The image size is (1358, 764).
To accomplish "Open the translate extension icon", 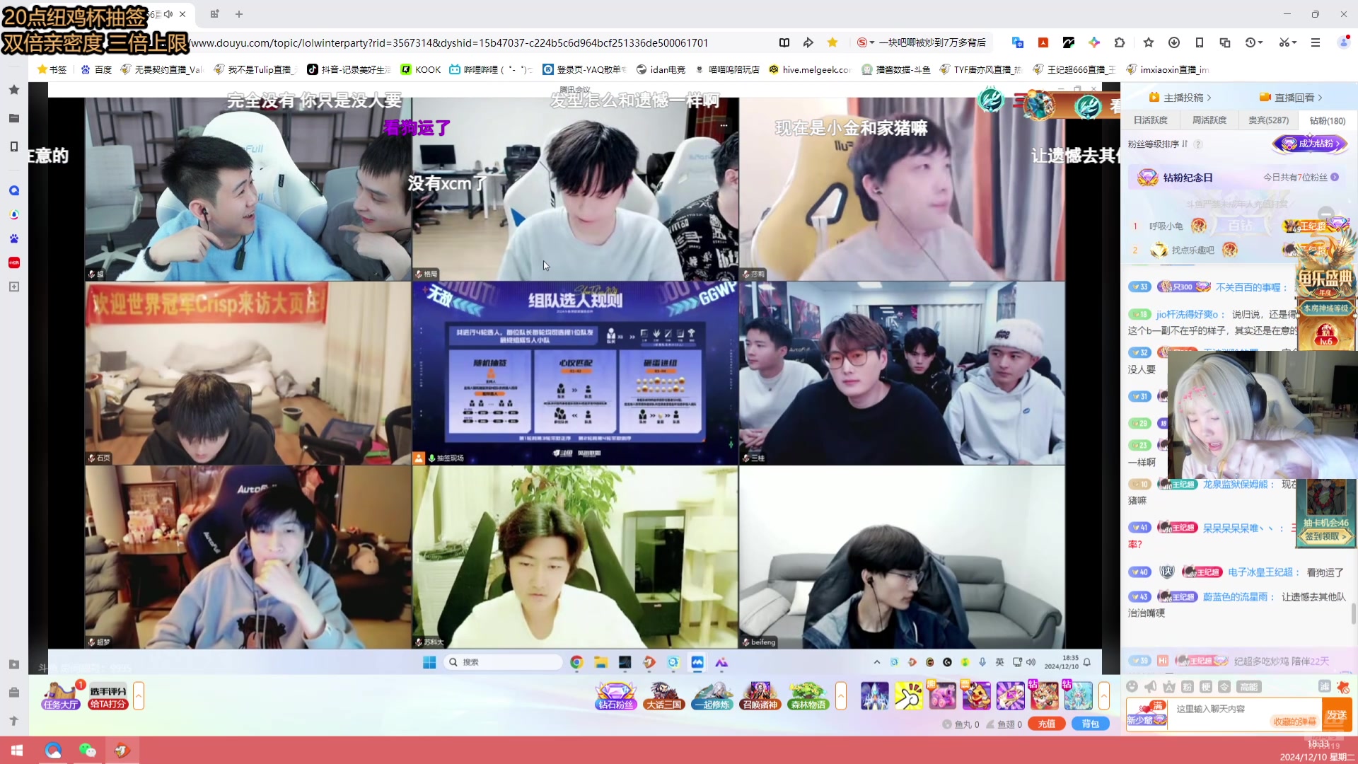I will click(x=1018, y=43).
